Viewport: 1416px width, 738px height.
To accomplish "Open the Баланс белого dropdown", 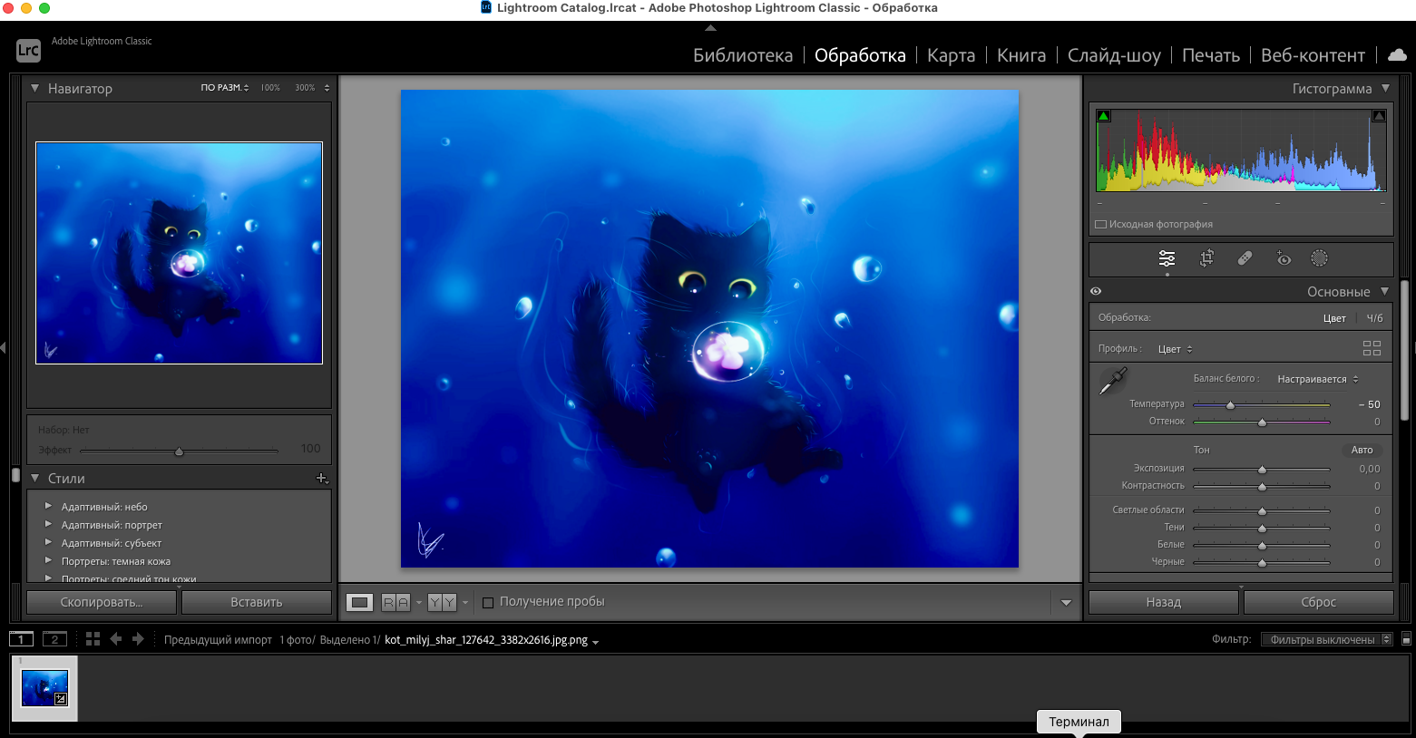I will pyautogui.click(x=1317, y=379).
